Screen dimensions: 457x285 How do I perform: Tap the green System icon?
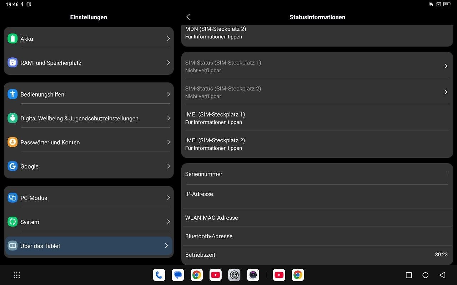(x=12, y=222)
